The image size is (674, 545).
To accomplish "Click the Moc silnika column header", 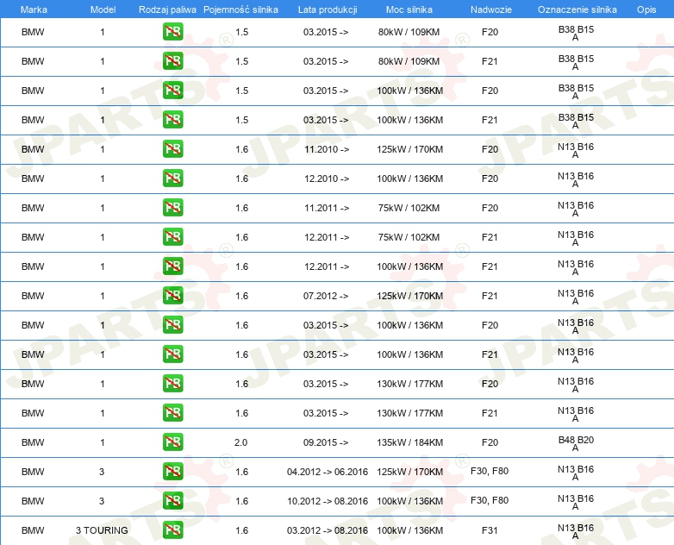I will pos(409,9).
